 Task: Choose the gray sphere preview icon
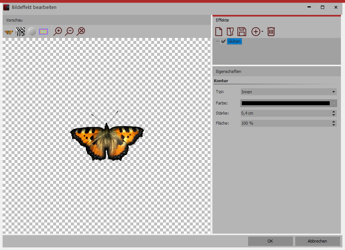(32, 32)
